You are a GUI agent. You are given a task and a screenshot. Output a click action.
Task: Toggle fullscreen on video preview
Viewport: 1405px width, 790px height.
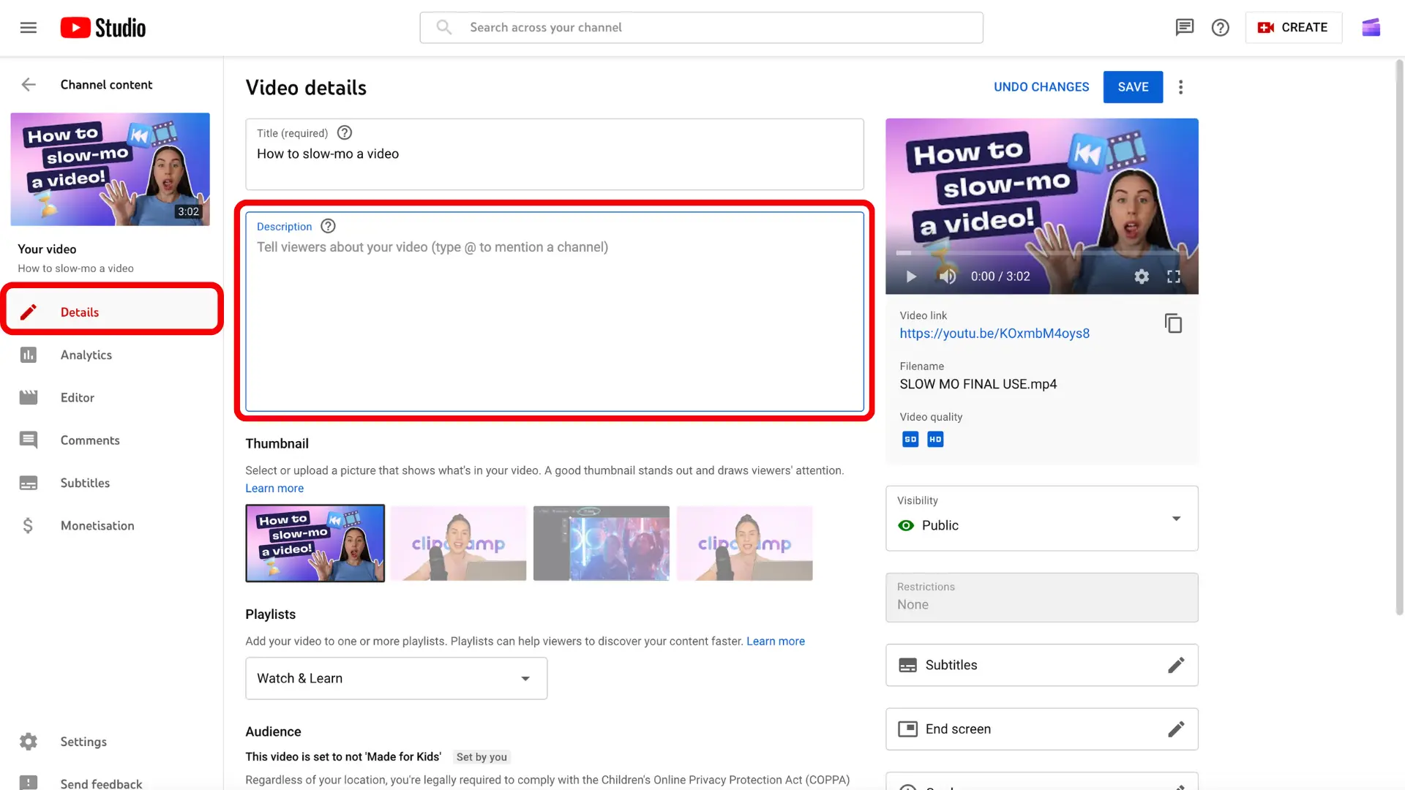click(x=1175, y=276)
